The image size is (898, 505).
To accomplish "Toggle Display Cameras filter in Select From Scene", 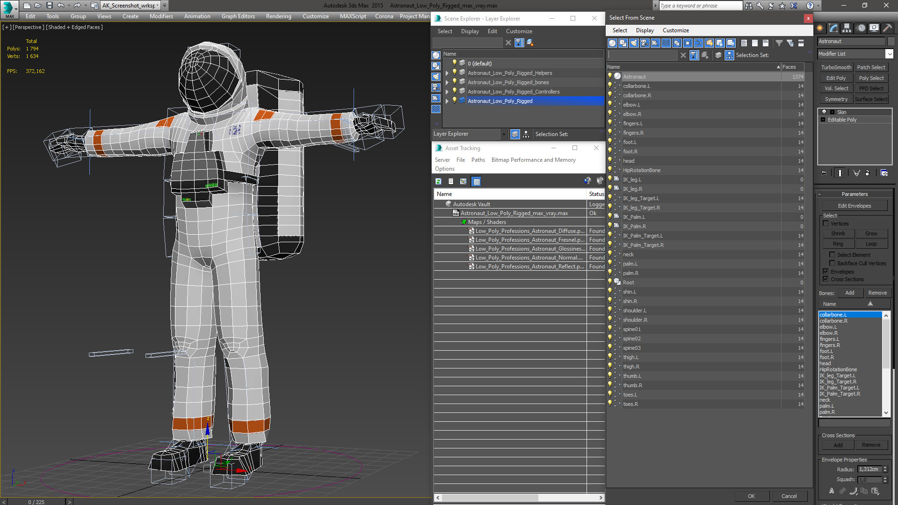I will [x=645, y=43].
